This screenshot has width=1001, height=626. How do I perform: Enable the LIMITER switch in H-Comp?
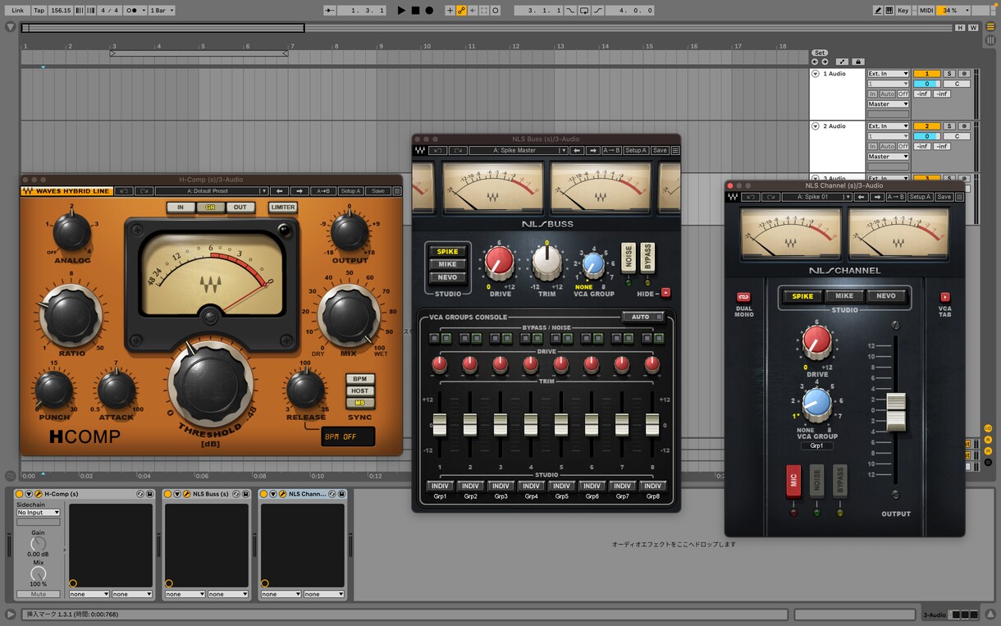[x=282, y=208]
